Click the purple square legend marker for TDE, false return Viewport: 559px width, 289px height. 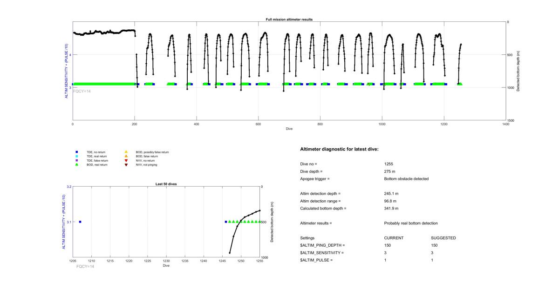tap(77, 160)
